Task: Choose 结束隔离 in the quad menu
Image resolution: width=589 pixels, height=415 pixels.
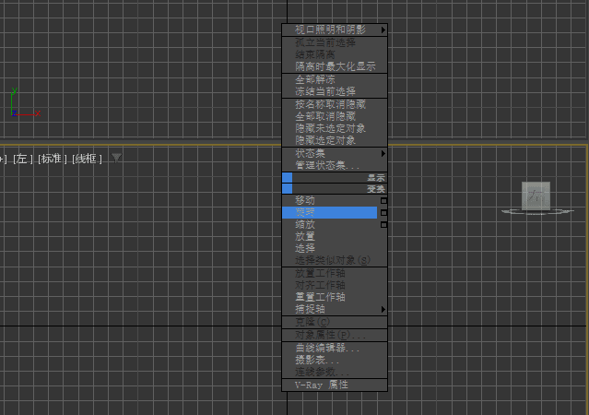Action: 335,55
